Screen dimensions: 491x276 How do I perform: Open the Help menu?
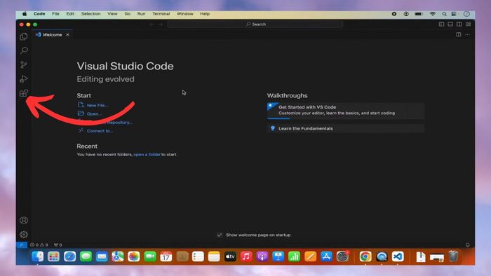click(x=205, y=14)
